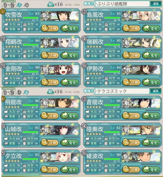Click fleet name field テラコズミック
163x177 pixels.
coord(121,91)
